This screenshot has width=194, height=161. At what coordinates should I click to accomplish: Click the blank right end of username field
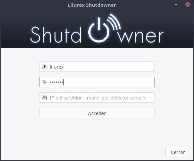pos(141,67)
